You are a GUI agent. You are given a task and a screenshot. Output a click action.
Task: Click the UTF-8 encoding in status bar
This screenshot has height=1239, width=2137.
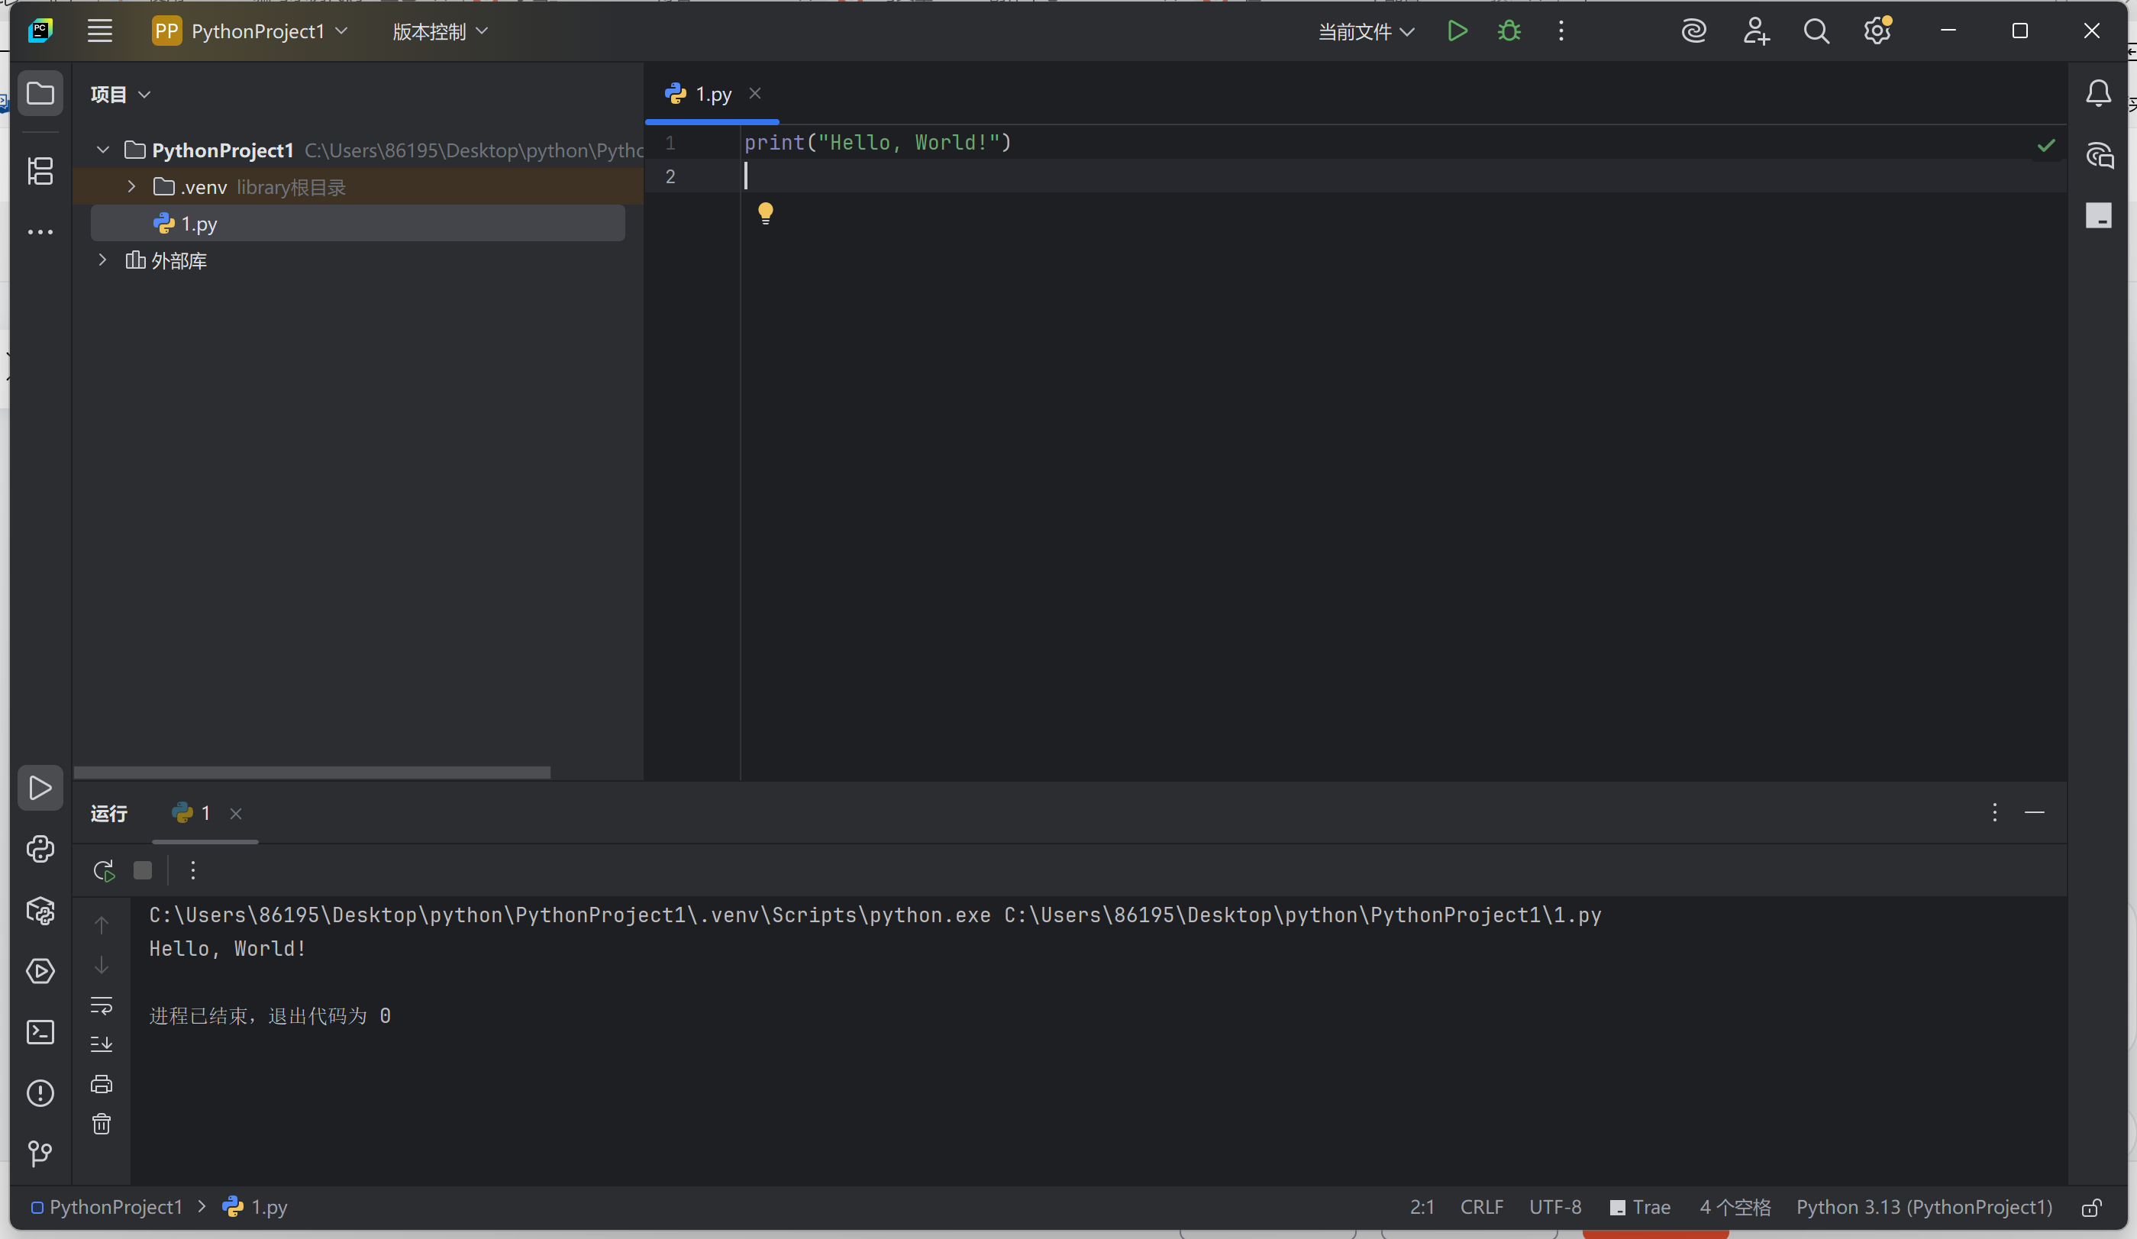[1554, 1208]
